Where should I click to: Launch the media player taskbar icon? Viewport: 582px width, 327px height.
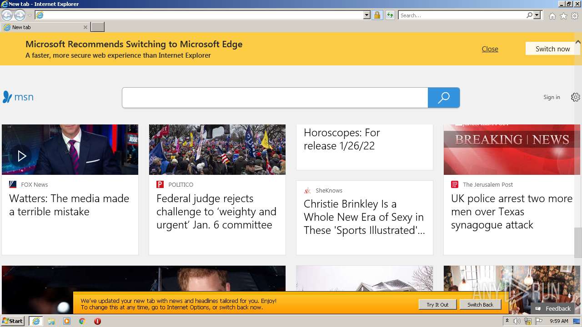[67, 321]
